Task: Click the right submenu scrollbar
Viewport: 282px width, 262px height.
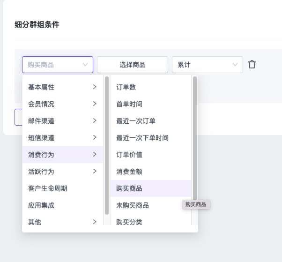Action: click(194, 141)
